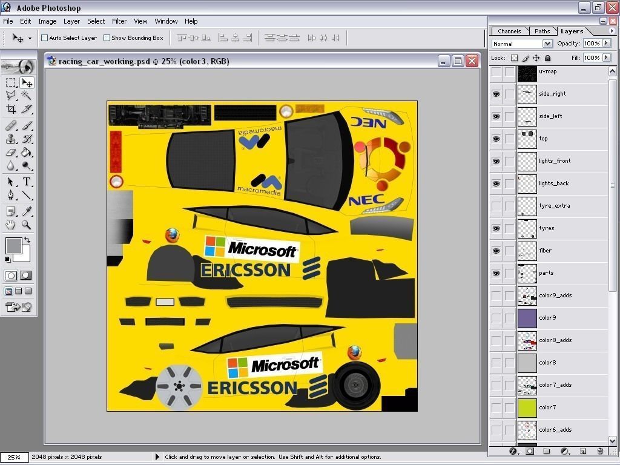Hide the top layer
620x465 pixels.
[496, 139]
